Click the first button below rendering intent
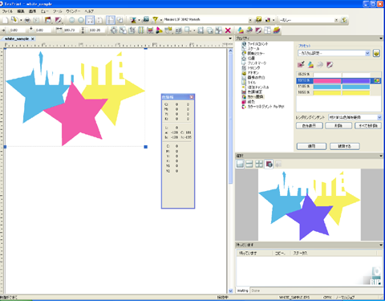The width and height of the screenshot is (385, 301). (310, 126)
